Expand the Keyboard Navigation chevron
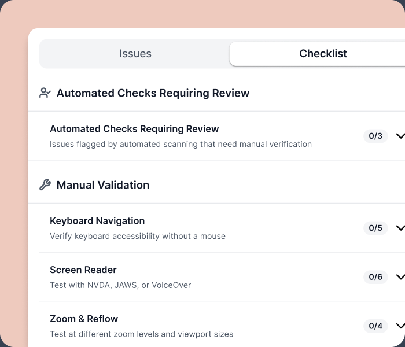Image resolution: width=405 pixels, height=347 pixels. point(400,228)
